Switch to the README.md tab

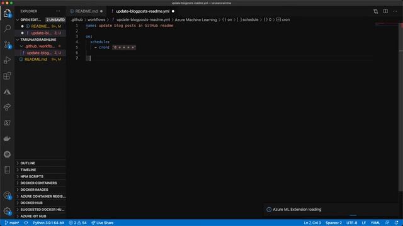click(x=86, y=11)
